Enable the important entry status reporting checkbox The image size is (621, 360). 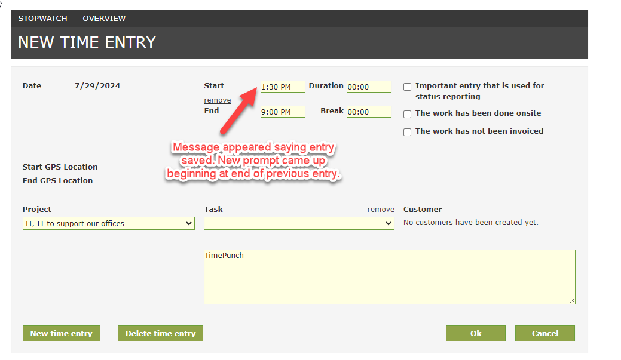[407, 87]
